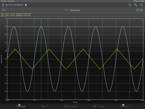
Task: Switch to the Sig Gen tab
Action: 125,106
